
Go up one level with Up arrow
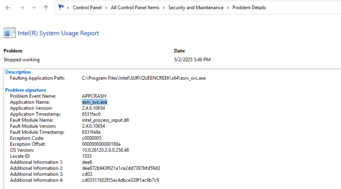pyautogui.click(x=46, y=8)
